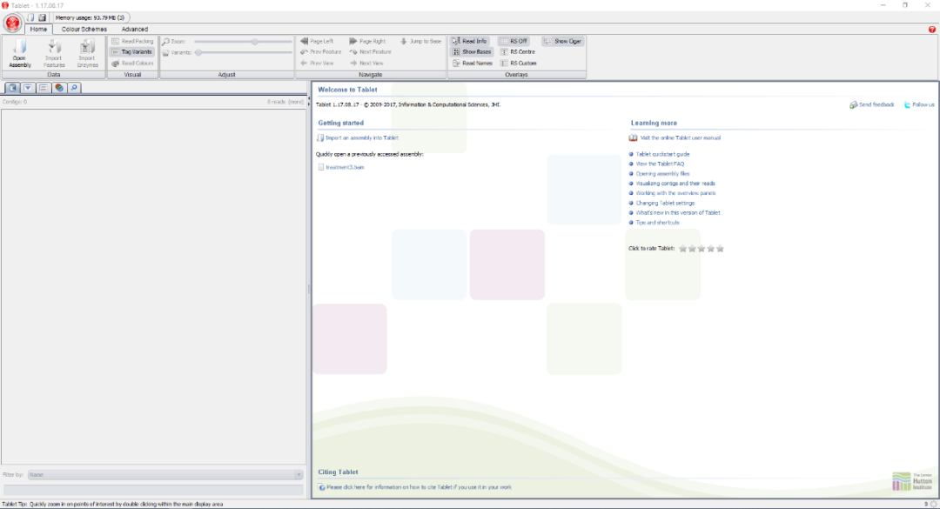Click the quick-access save icon

[x=42, y=17]
